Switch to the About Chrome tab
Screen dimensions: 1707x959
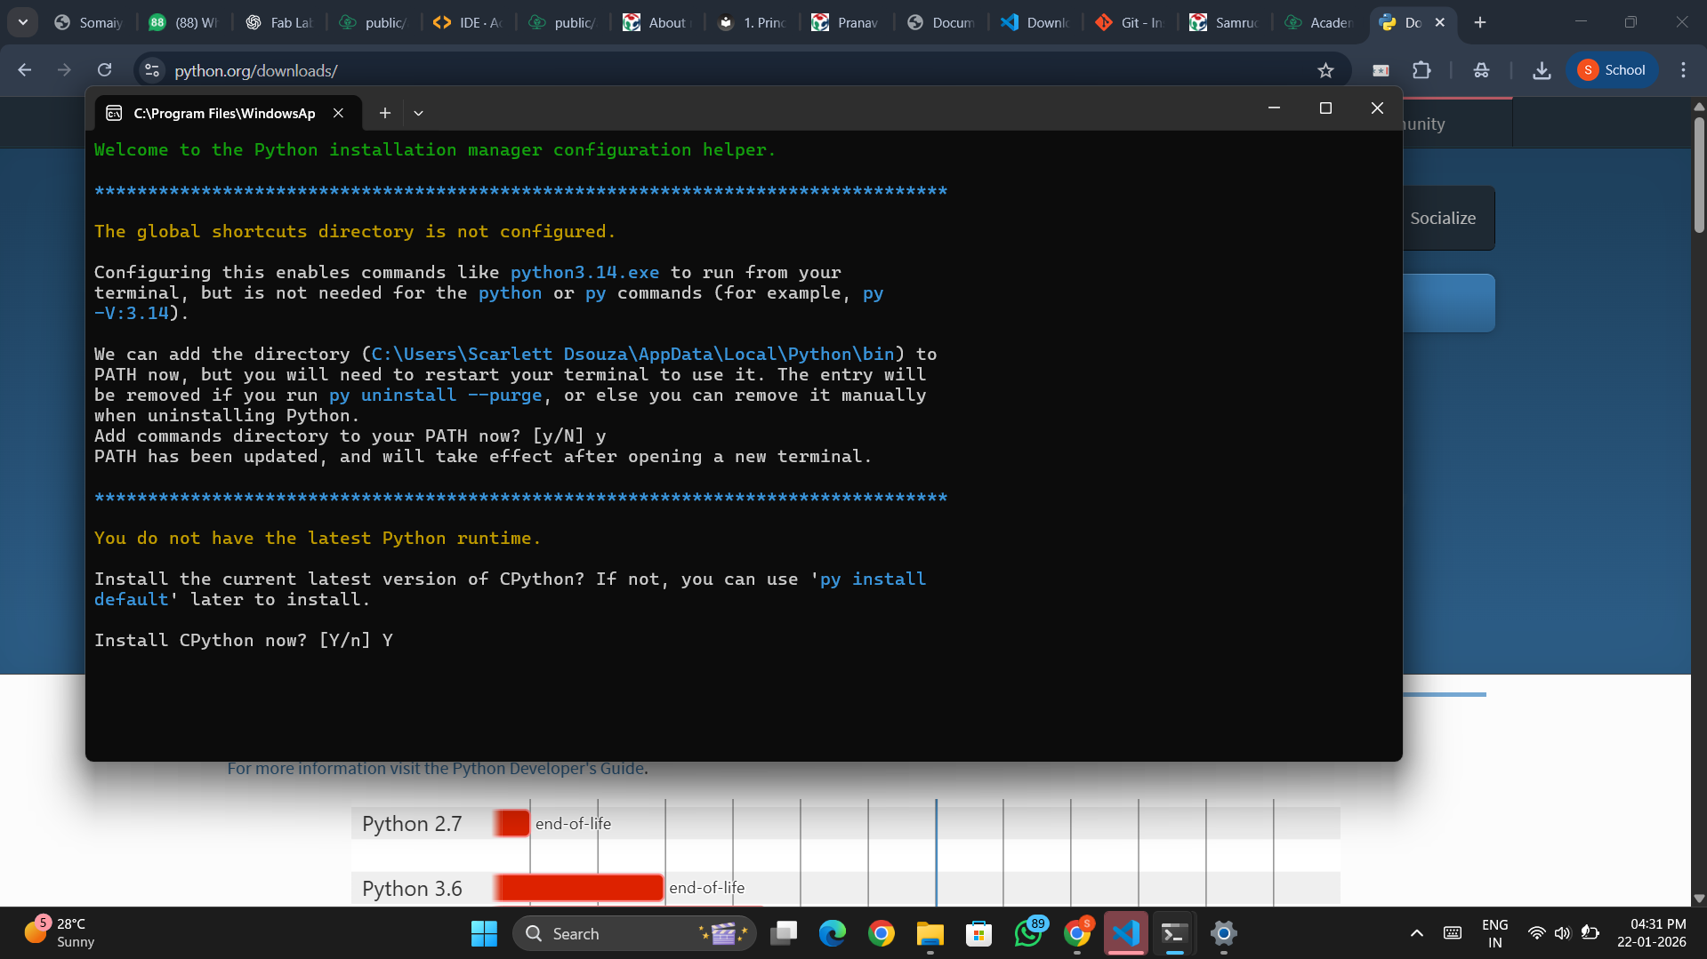[x=657, y=22]
